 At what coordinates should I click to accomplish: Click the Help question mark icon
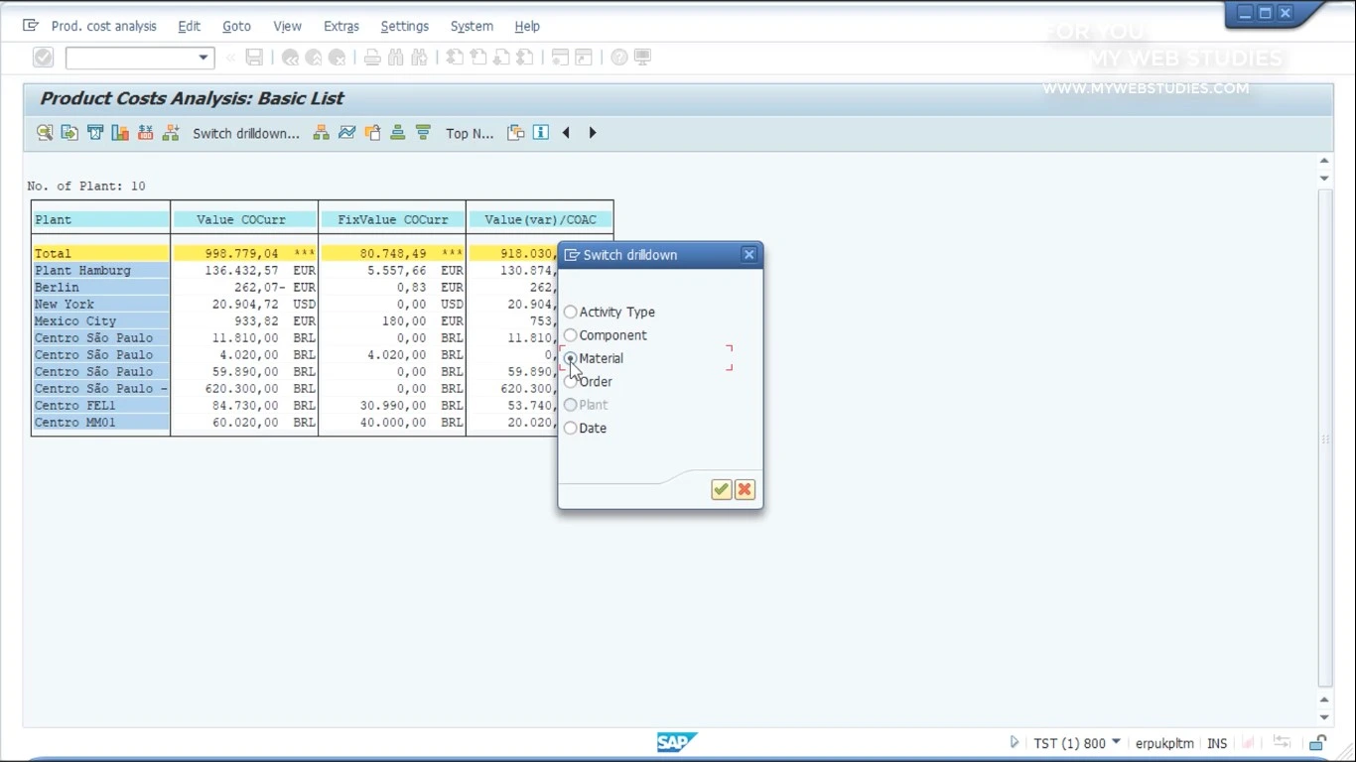619,58
